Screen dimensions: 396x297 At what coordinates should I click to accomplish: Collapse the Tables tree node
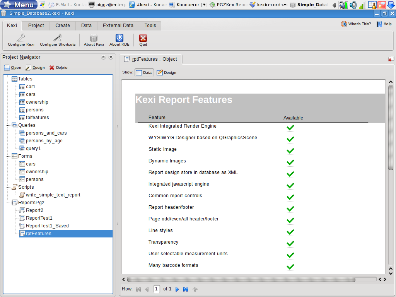tap(8, 79)
